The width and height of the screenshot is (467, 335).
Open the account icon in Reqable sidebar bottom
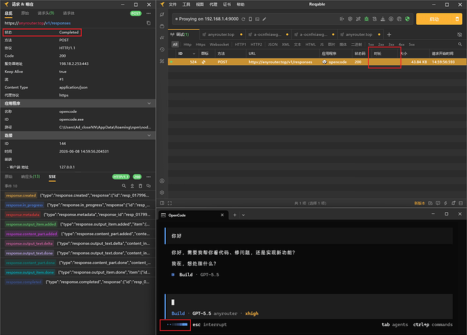coord(162,181)
